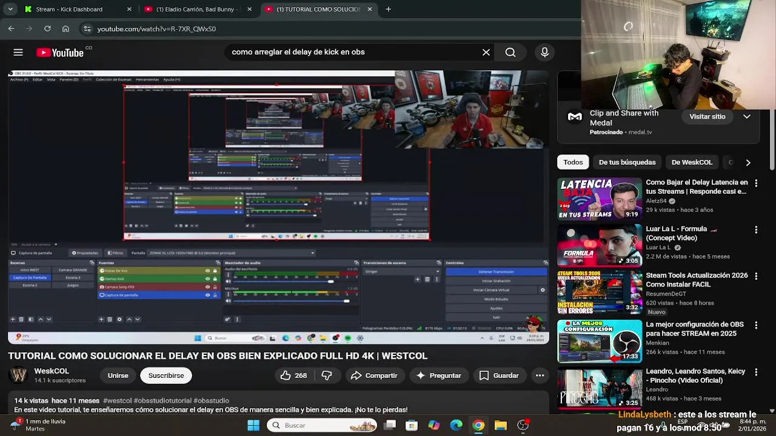Close the Kick Dashboard tab
The image size is (776, 436).
click(x=129, y=9)
